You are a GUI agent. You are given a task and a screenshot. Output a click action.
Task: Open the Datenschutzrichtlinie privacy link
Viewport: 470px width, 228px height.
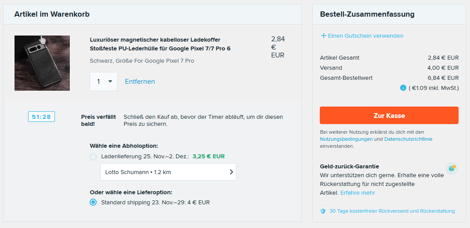pos(408,139)
